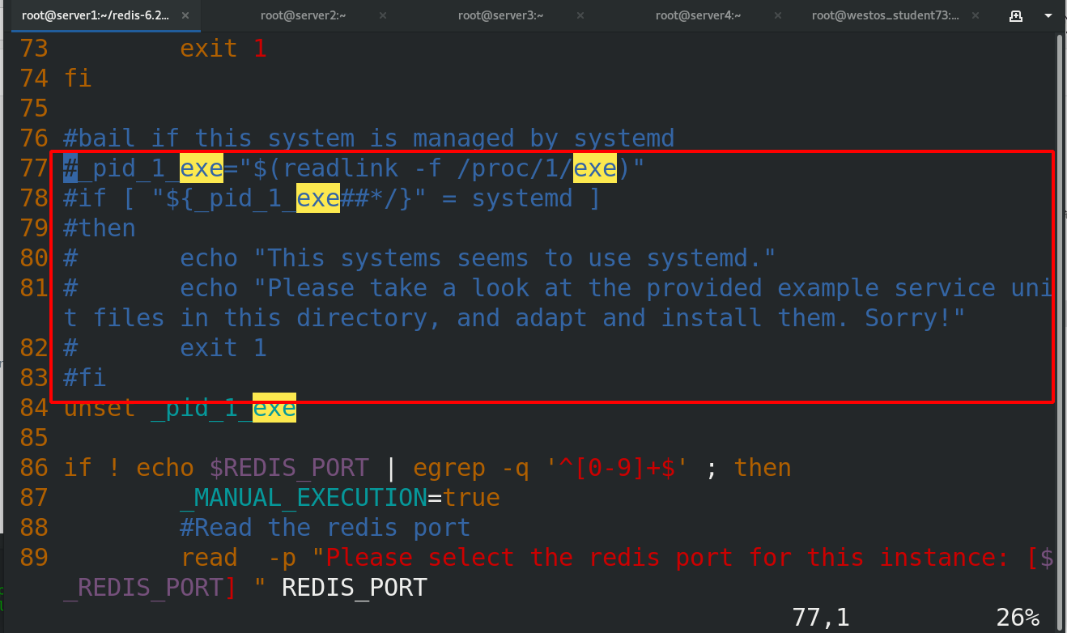1067x633 pixels.
Task: Click '= systemd ]' on line 78
Action: [521, 198]
